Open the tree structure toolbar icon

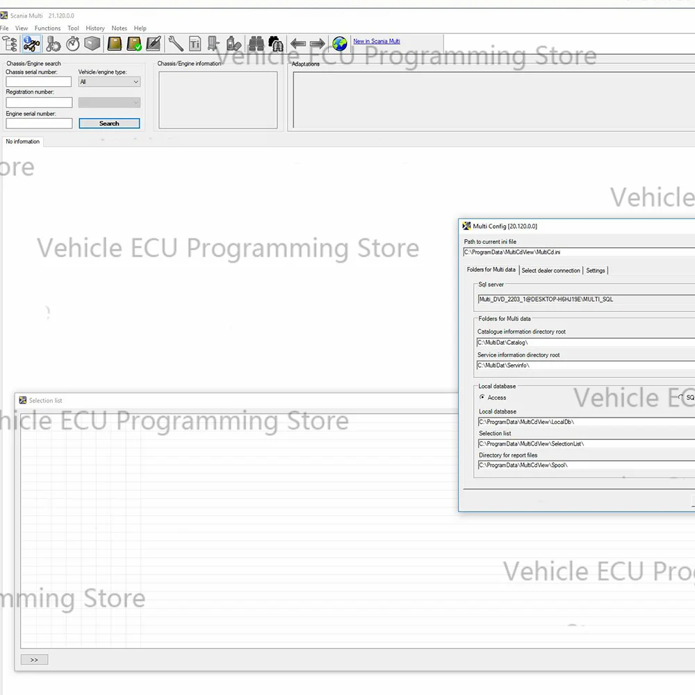click(10, 44)
